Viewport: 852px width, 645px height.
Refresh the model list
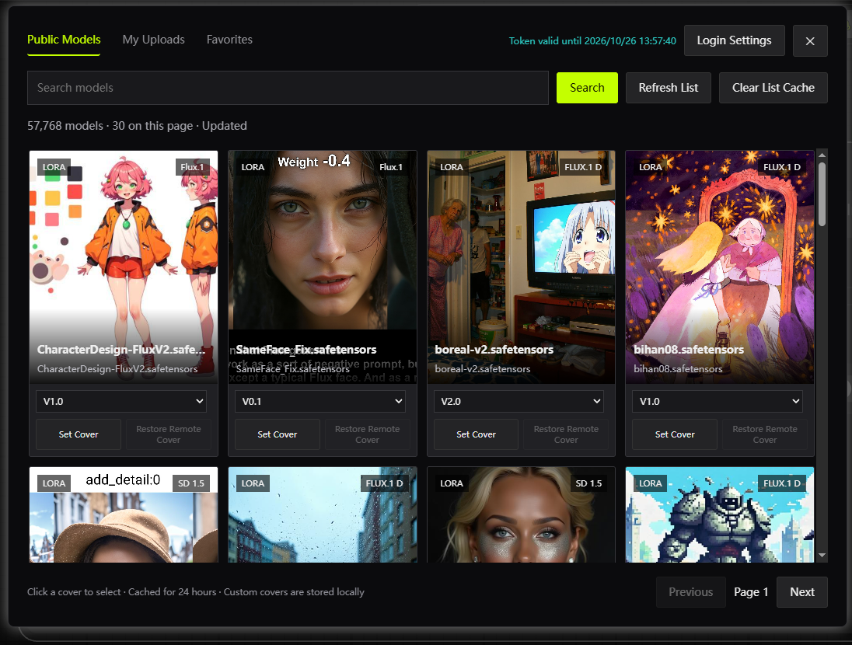[669, 88]
